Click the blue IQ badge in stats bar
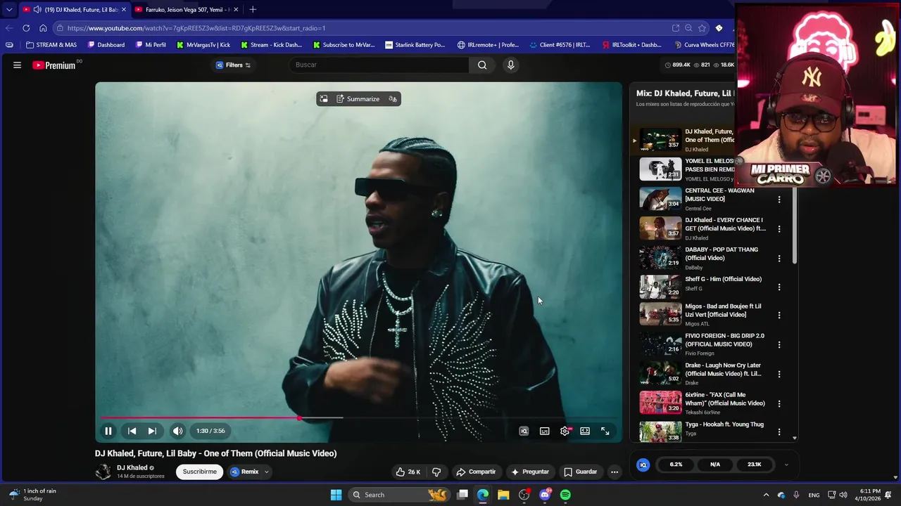The height and width of the screenshot is (506, 901). pos(643,465)
